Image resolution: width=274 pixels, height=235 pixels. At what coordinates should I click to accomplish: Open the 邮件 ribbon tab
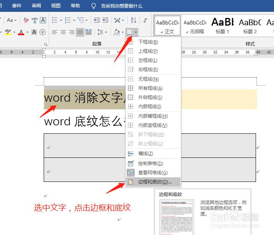pos(17,6)
